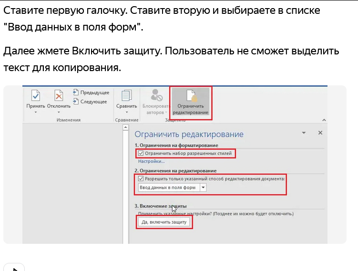The image size is (358, 271).
Task: Open the Restrict Editing pane options arrow
Action: point(304,133)
